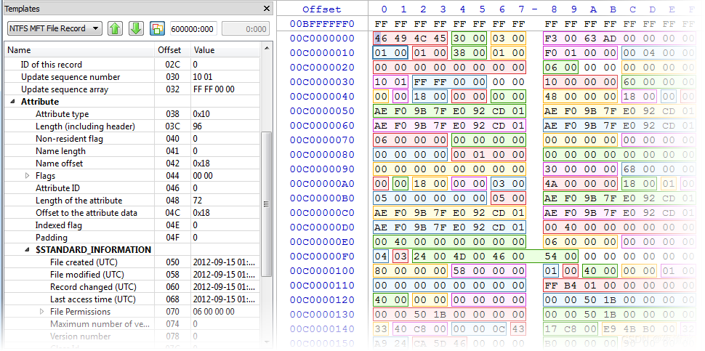
Task: Select the Attribute type row
Action: 132,113
